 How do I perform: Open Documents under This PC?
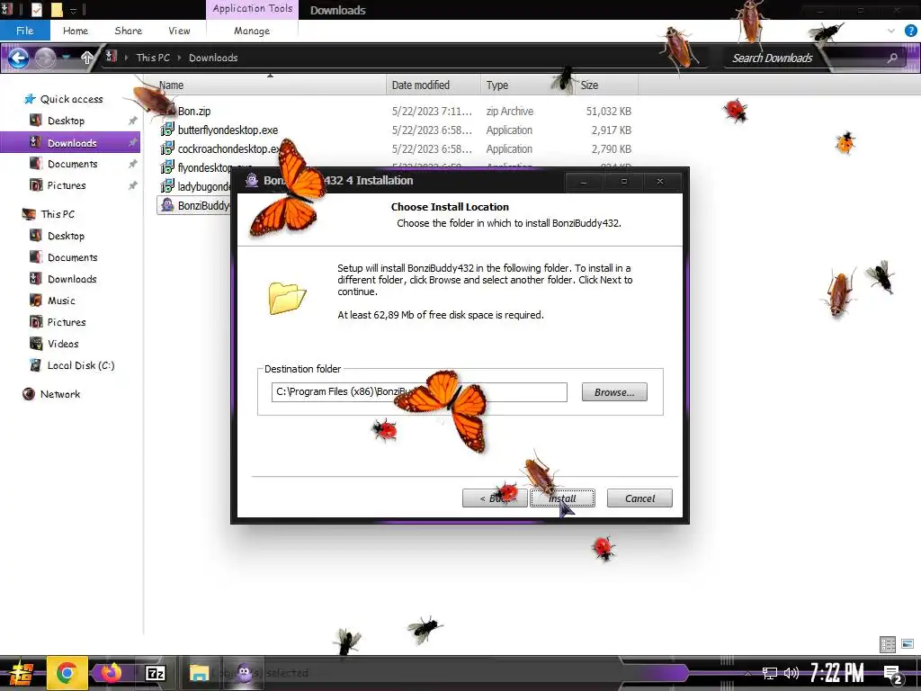[x=72, y=257]
